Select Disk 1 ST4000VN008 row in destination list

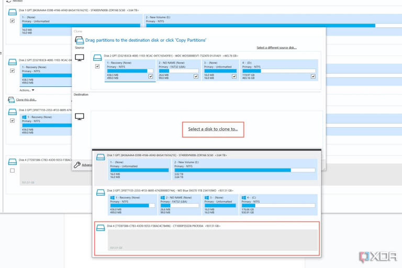207,168
